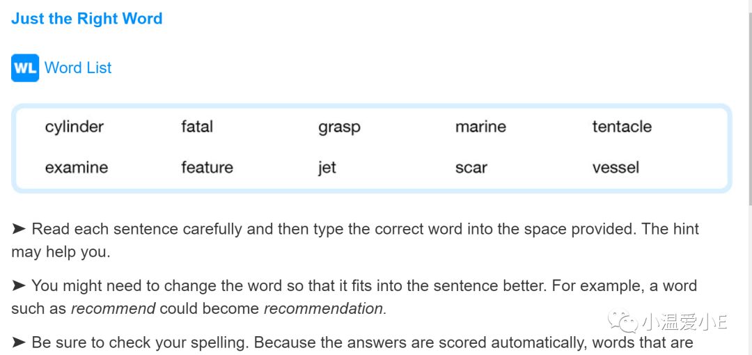Click the arrow bullet before Read each sentence
Viewport: 752px width, 355px height.
tap(19, 229)
